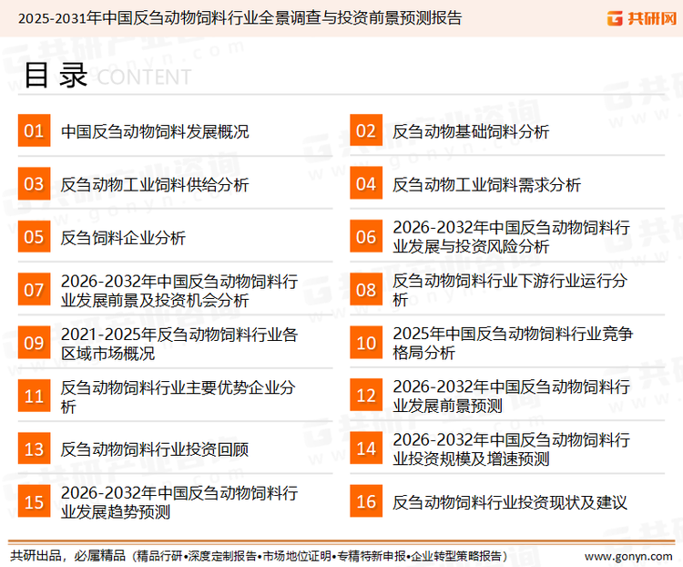Select the orange 06 number box
This screenshot has width=683, height=567.
point(366,236)
